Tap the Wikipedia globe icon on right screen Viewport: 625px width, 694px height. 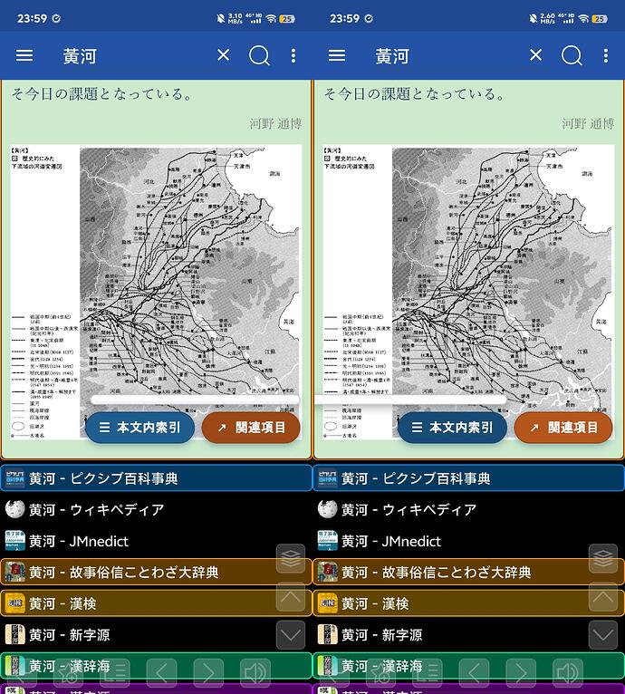tap(328, 509)
